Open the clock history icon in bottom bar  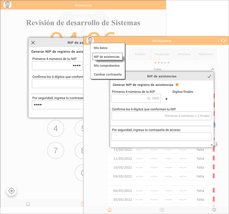click(162, 210)
